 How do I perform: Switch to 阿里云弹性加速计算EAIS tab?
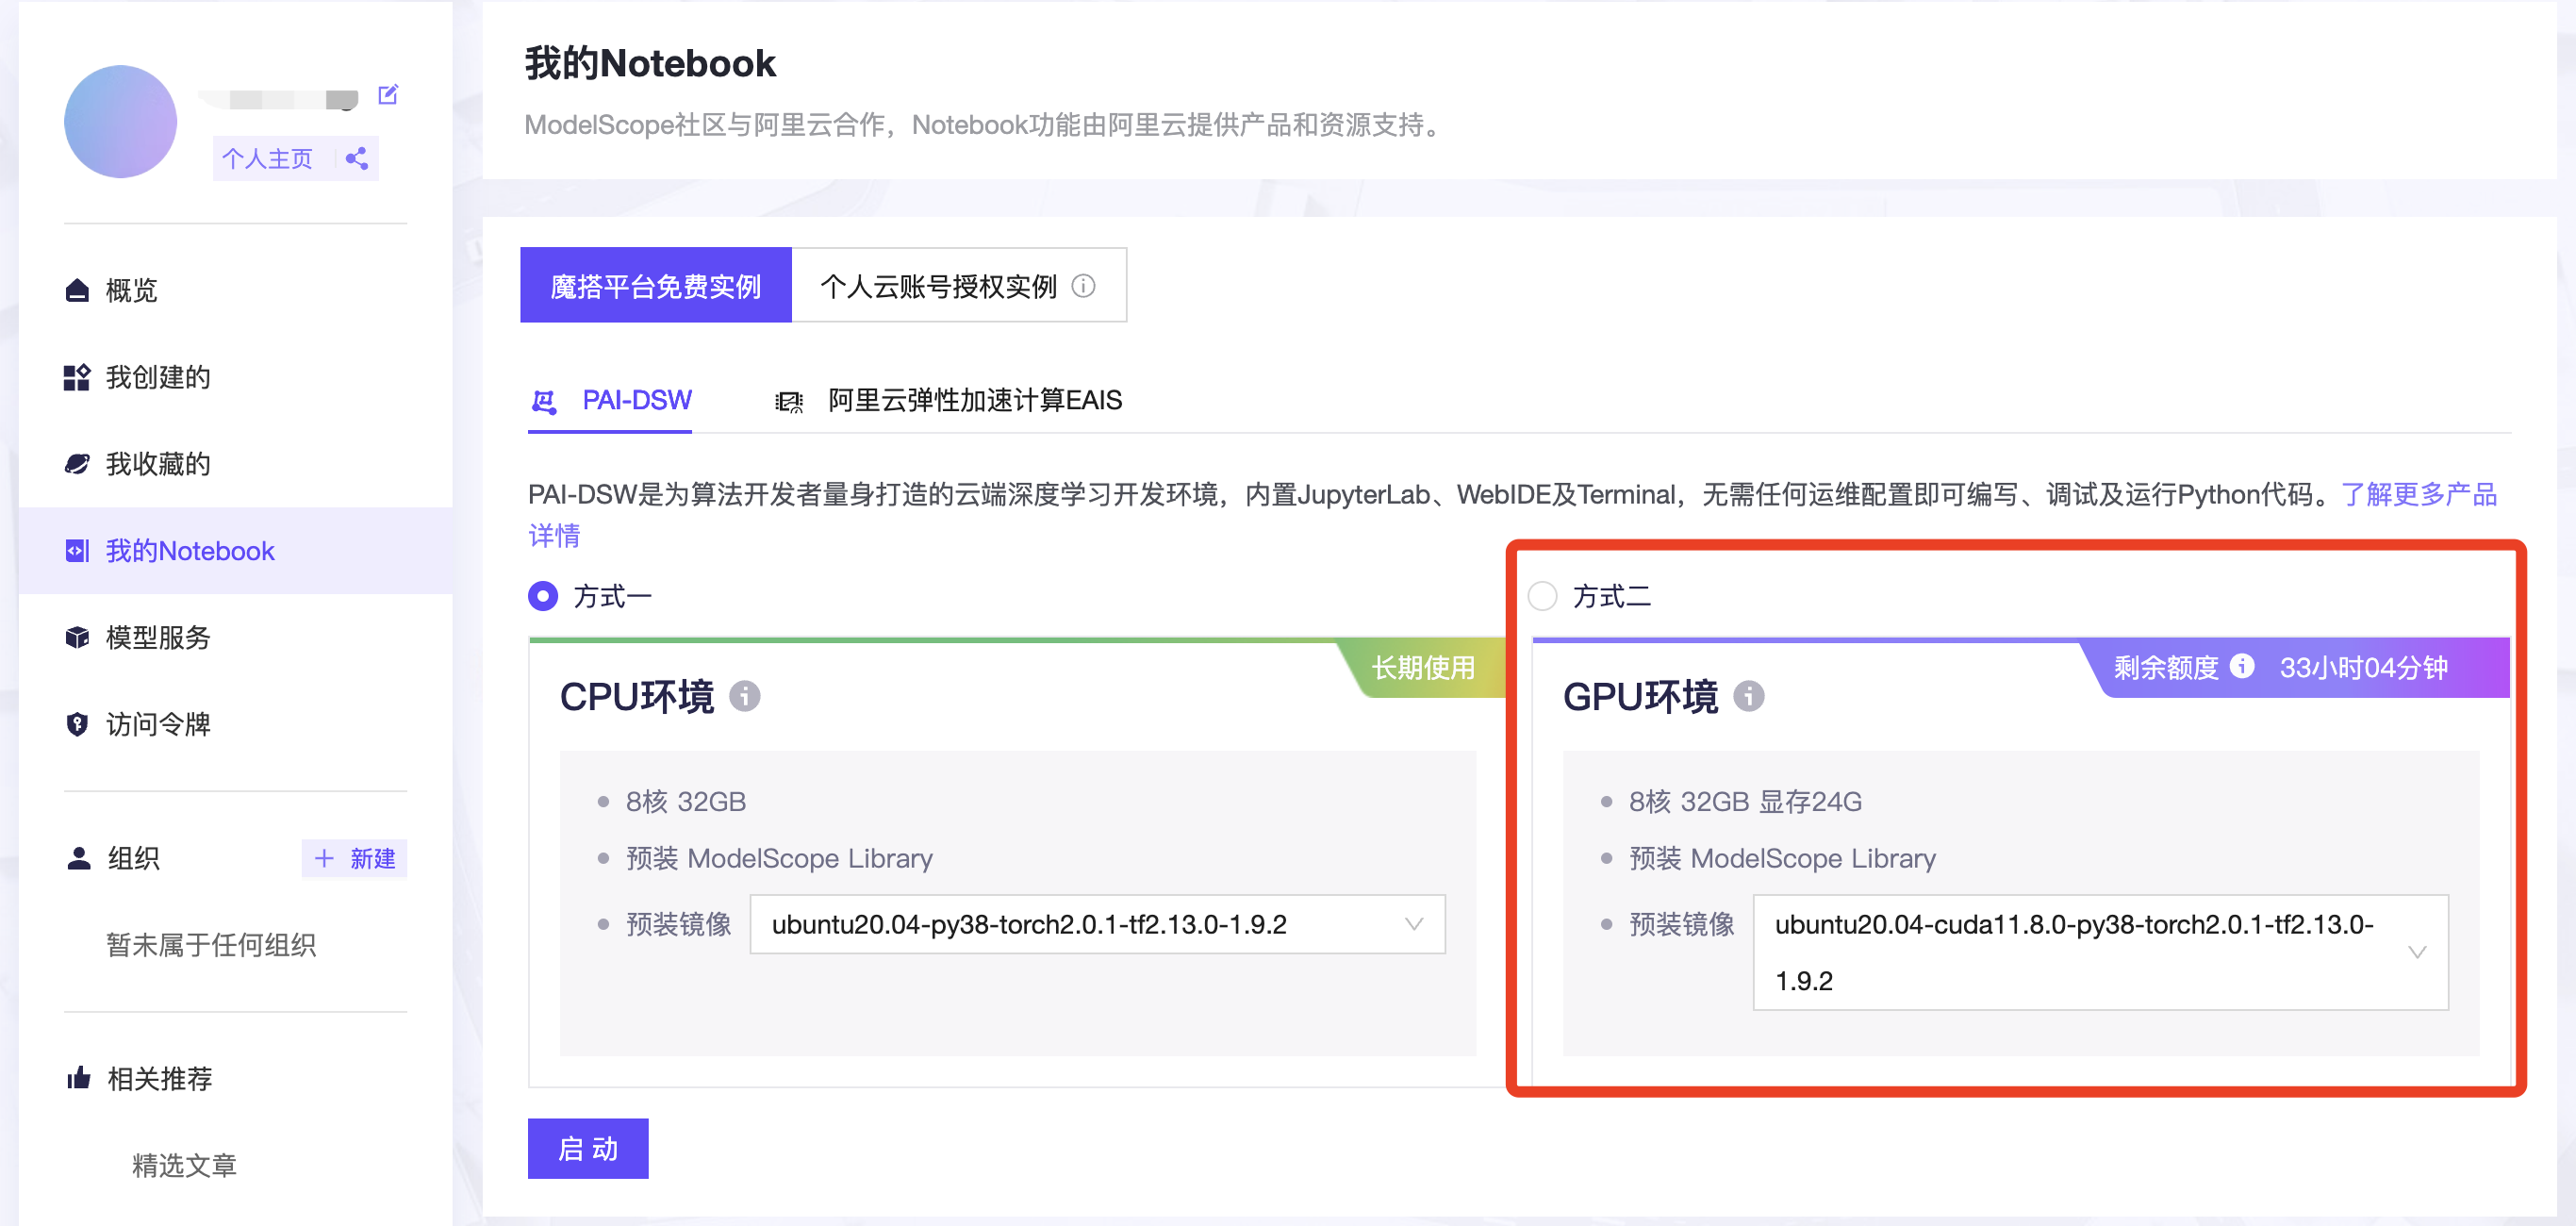[x=949, y=400]
